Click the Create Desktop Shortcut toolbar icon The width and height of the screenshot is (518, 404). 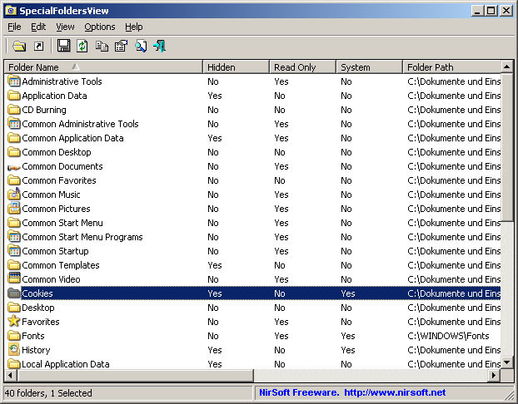point(39,47)
